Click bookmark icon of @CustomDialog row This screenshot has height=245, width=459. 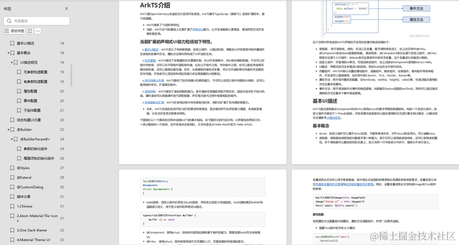click(12, 187)
